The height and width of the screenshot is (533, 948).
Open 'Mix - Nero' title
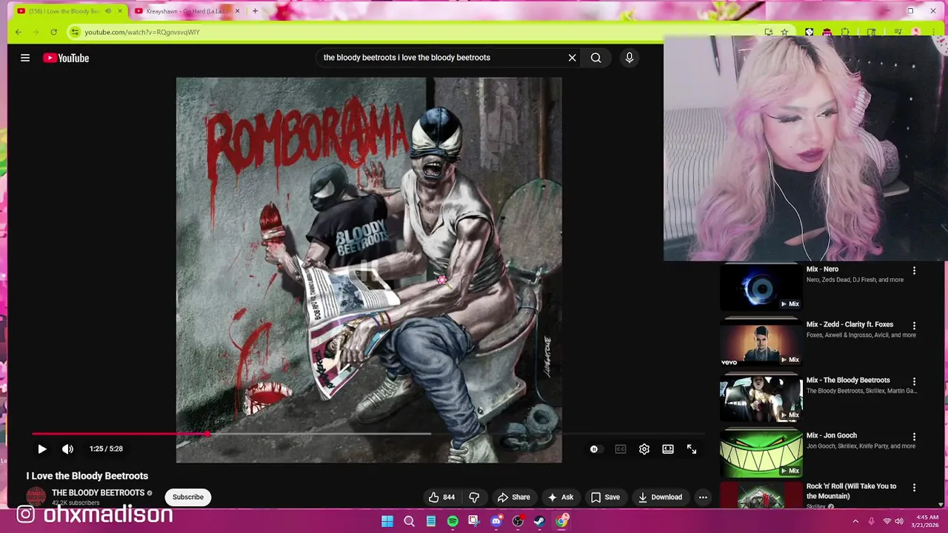click(822, 269)
